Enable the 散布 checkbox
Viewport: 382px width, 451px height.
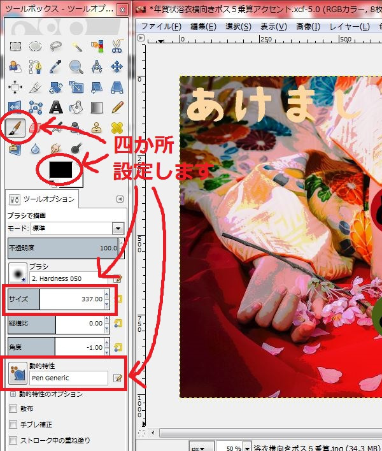(13, 409)
